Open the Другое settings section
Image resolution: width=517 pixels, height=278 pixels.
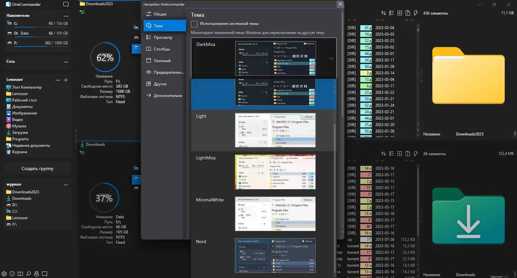(165, 84)
